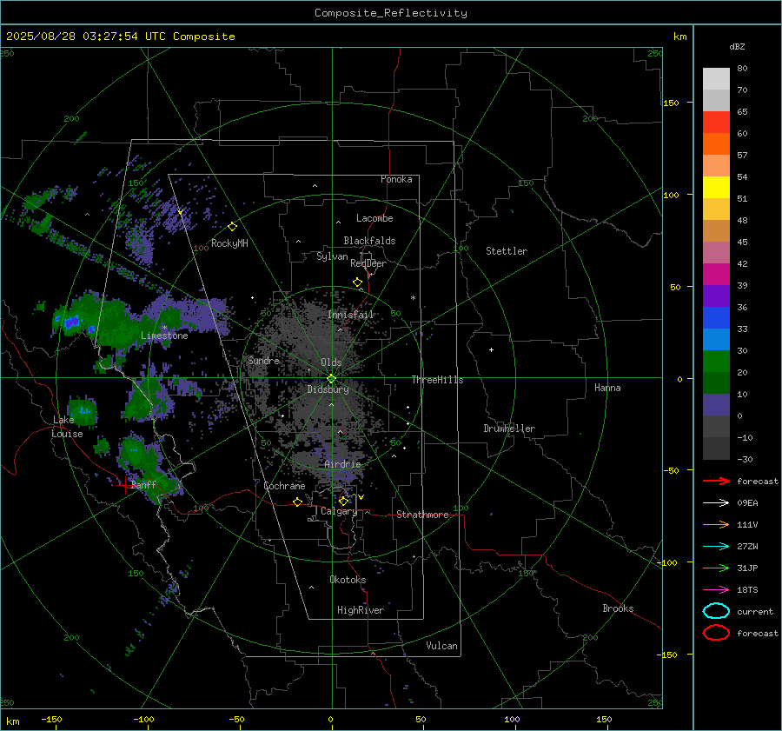Click the Hanna label
The image size is (782, 731).
click(607, 388)
